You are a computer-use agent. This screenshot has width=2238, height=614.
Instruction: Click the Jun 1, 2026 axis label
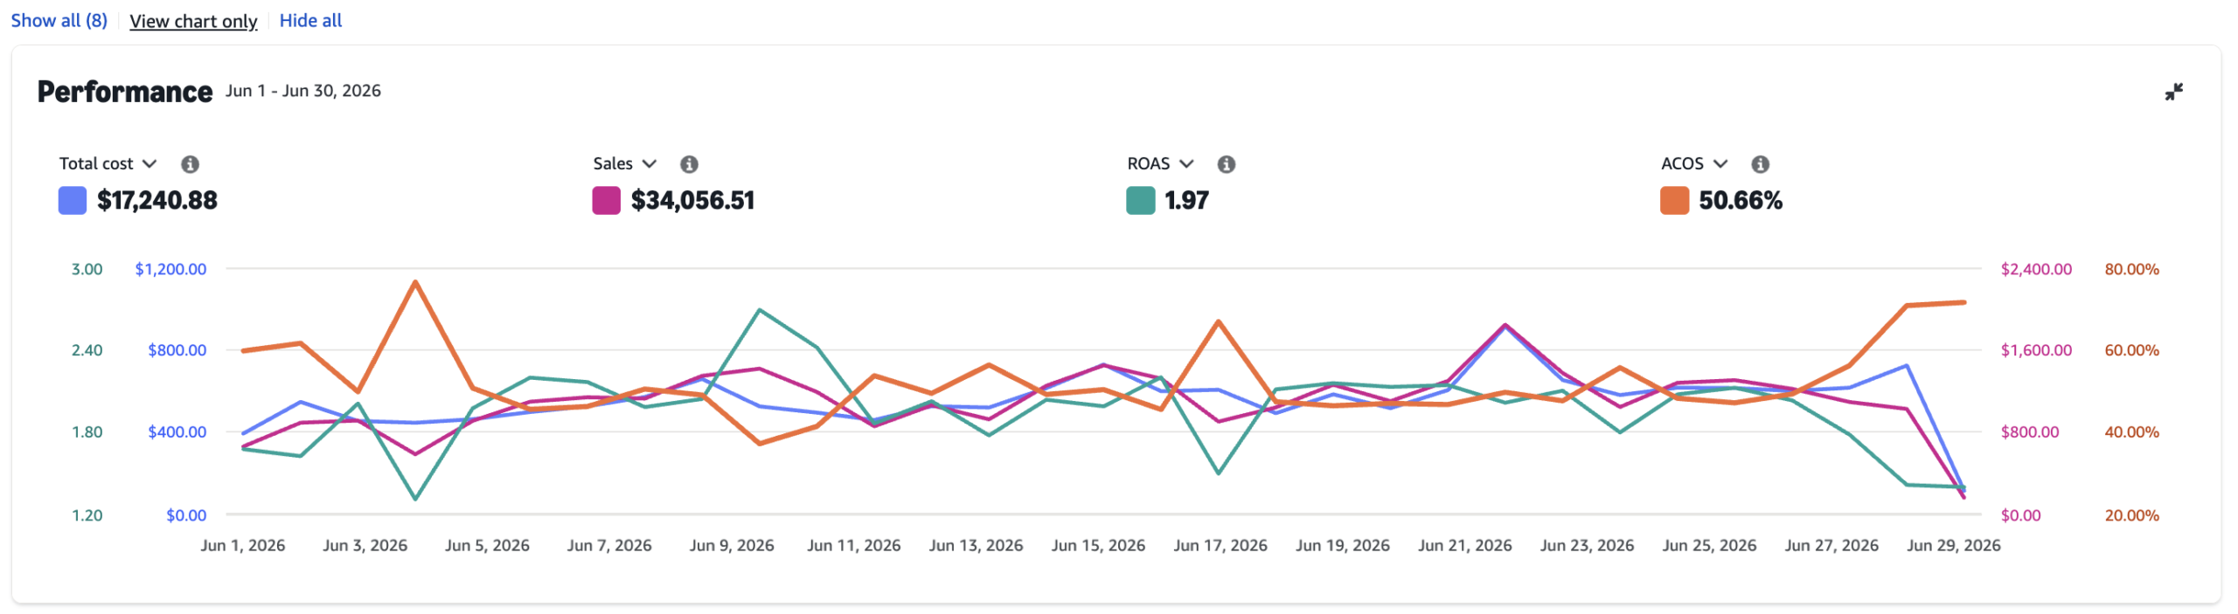tap(243, 546)
